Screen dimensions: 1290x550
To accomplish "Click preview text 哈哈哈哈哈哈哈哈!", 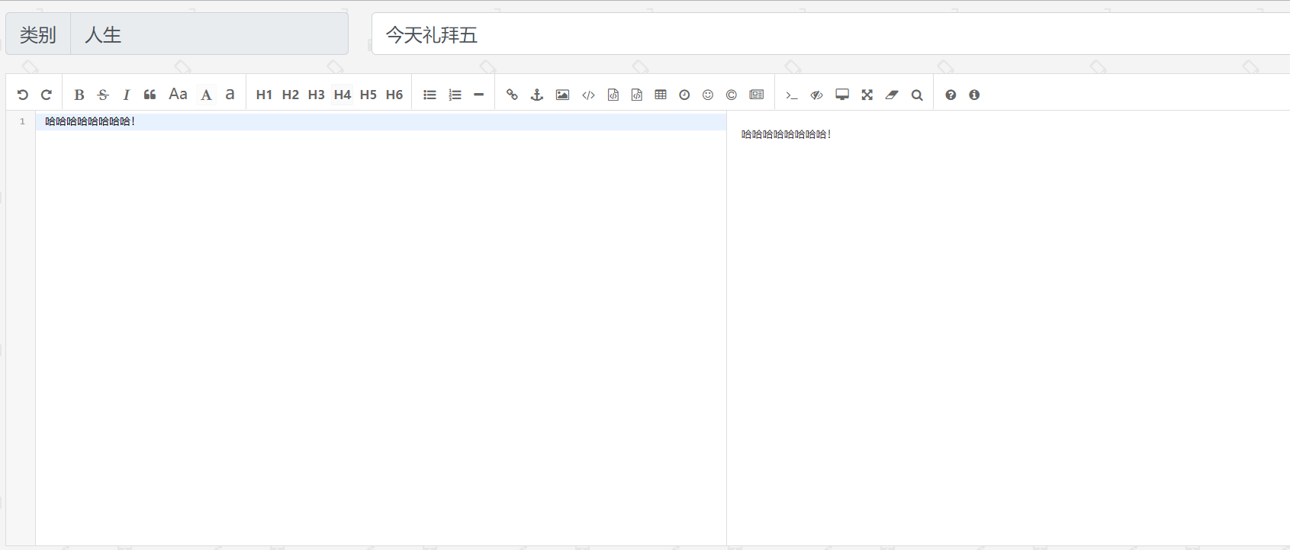I will click(786, 134).
